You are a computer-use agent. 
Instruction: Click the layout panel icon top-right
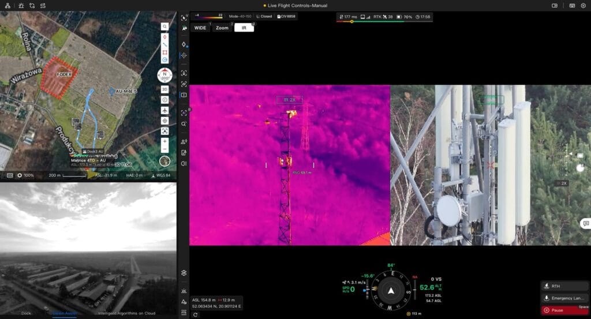(555, 6)
